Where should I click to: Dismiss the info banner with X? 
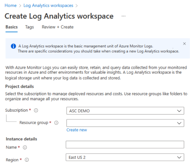pyautogui.click(x=184, y=44)
